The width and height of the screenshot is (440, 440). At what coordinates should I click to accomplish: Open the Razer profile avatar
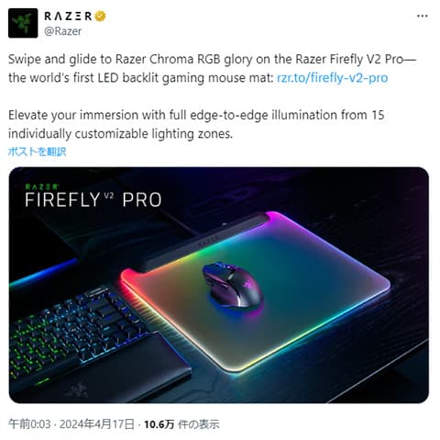(x=23, y=23)
